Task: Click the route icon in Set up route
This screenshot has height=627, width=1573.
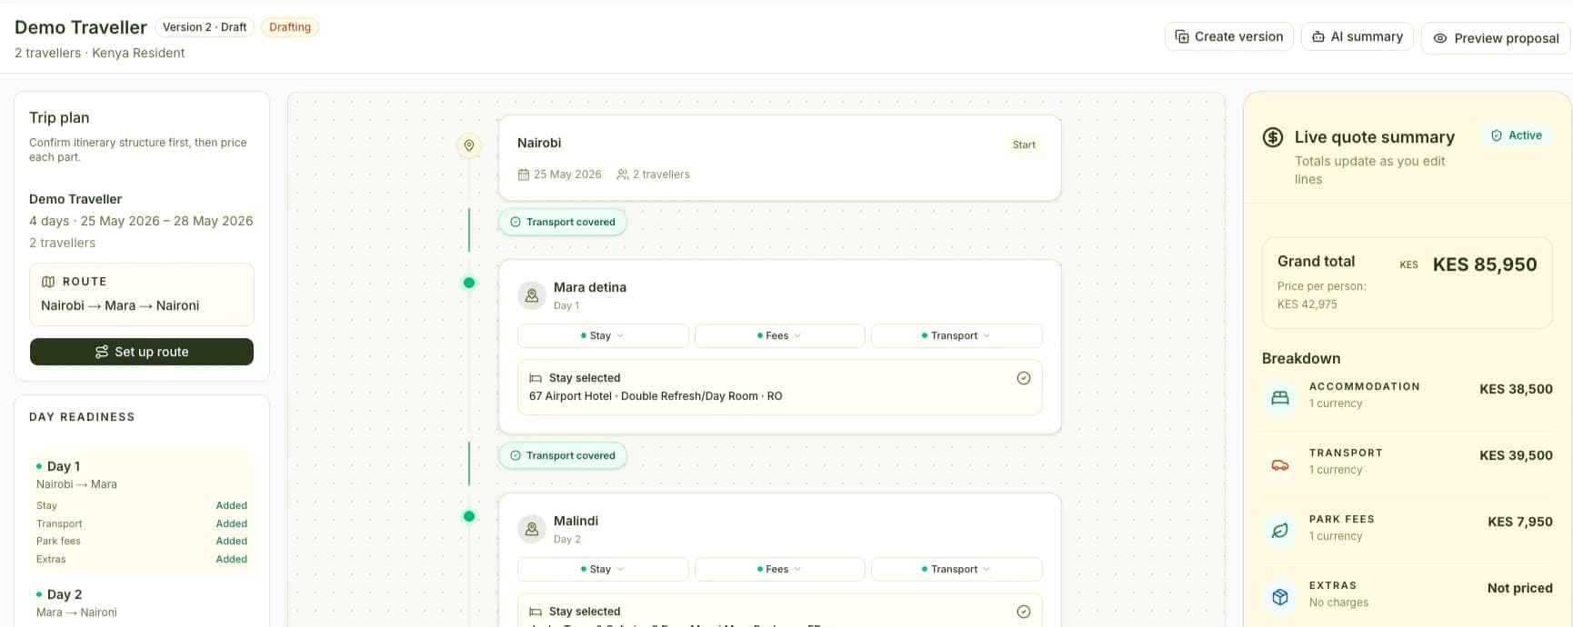Action: [x=102, y=352]
